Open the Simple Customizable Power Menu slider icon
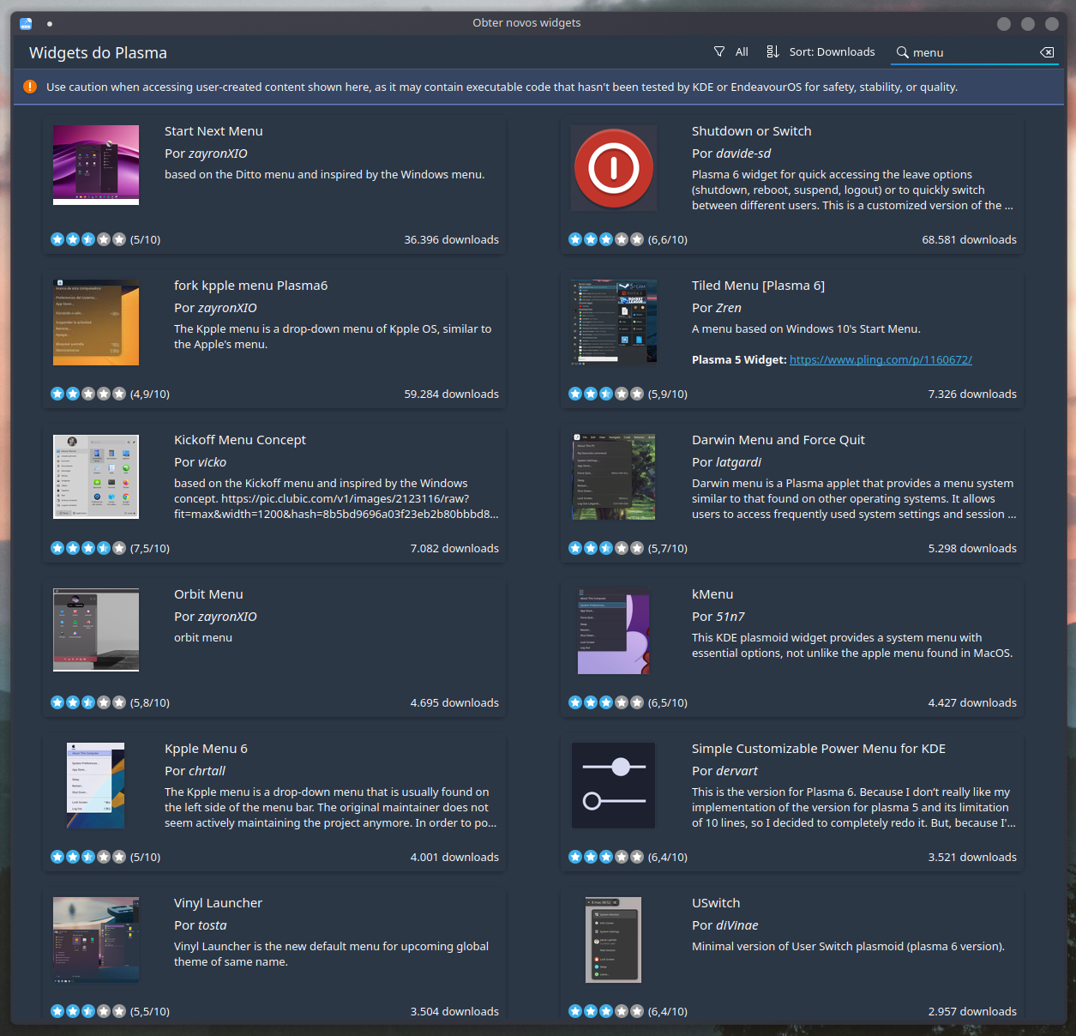 tap(614, 785)
